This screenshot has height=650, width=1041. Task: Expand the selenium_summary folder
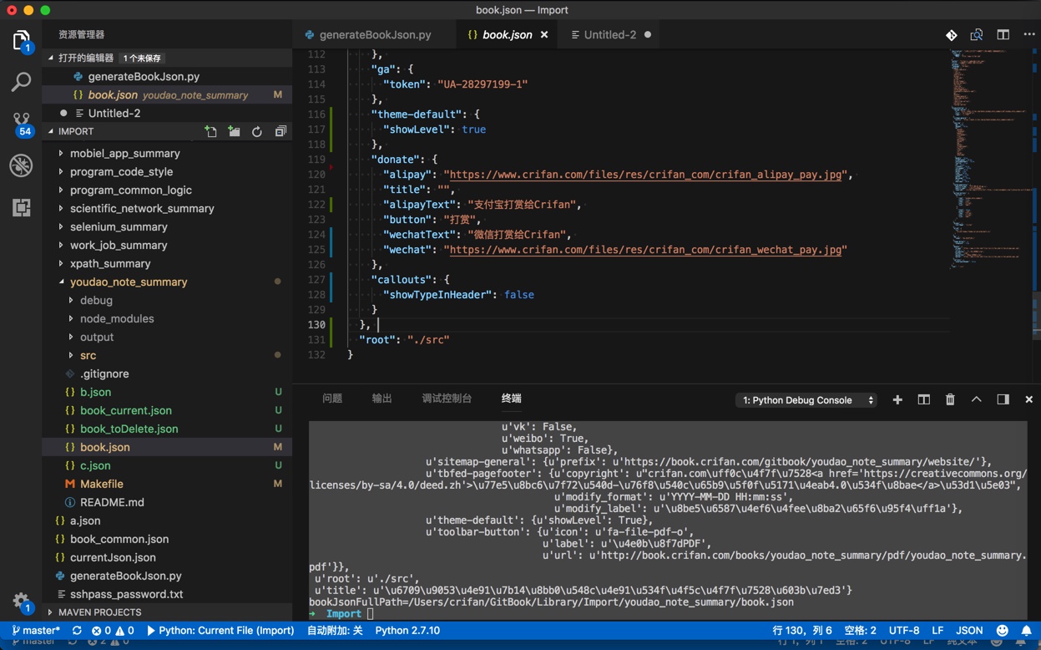118,227
